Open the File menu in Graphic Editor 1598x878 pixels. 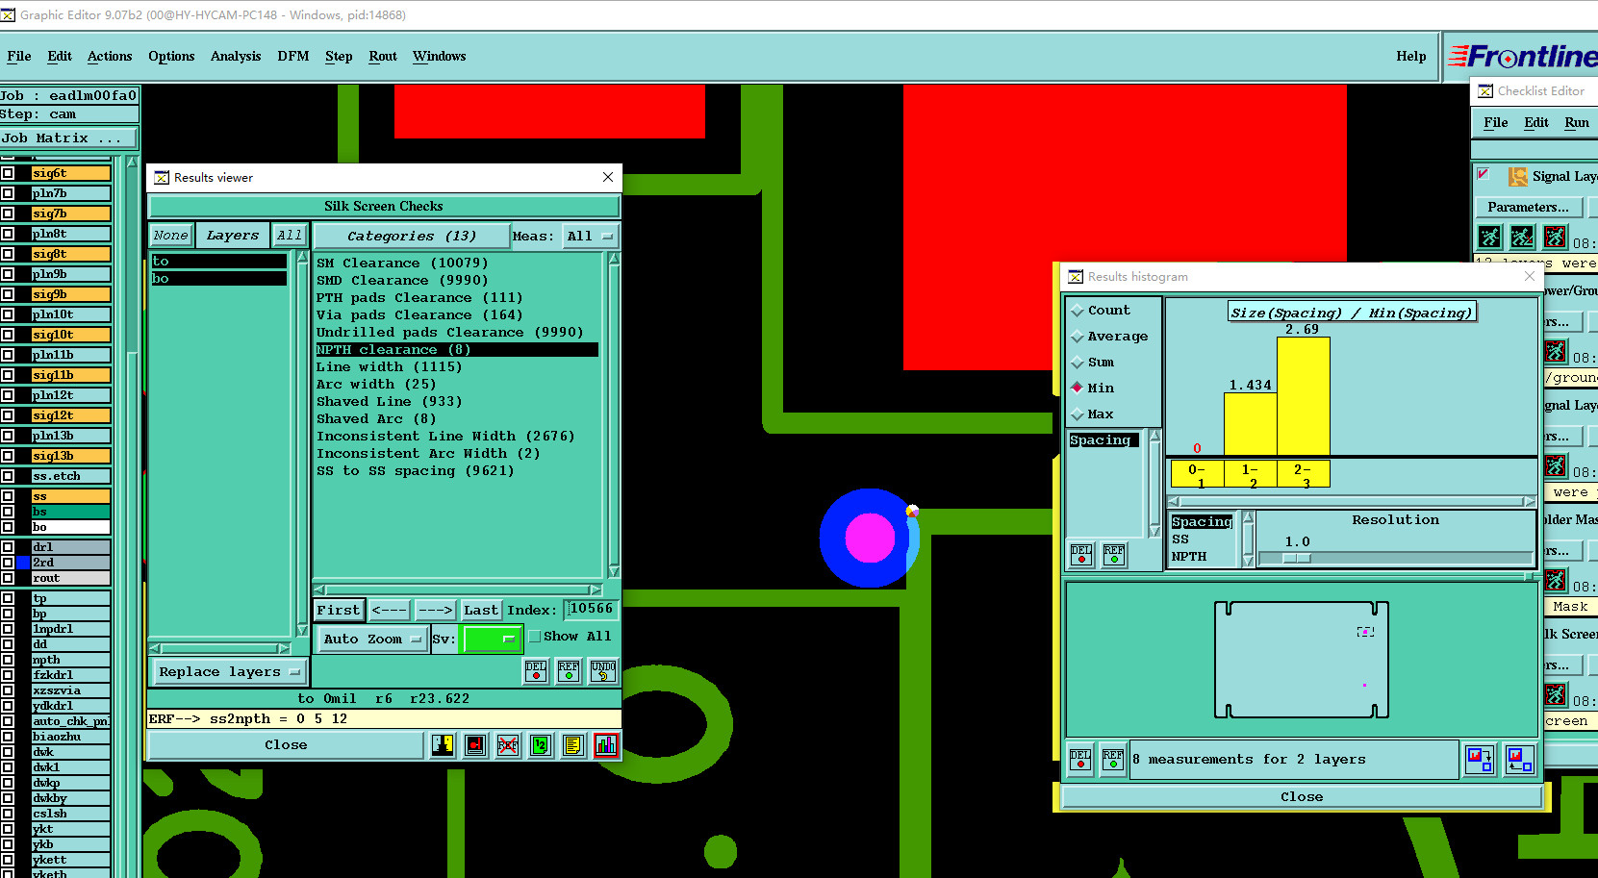tap(18, 57)
